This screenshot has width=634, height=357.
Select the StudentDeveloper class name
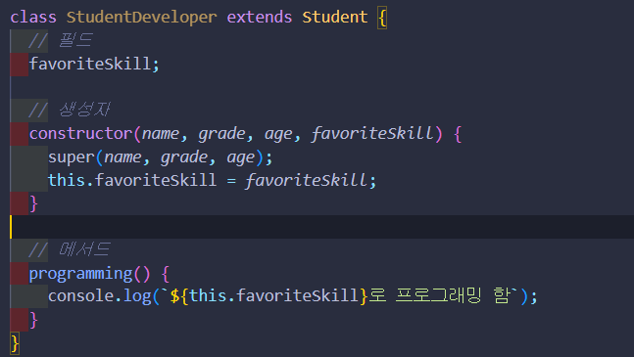click(x=141, y=18)
